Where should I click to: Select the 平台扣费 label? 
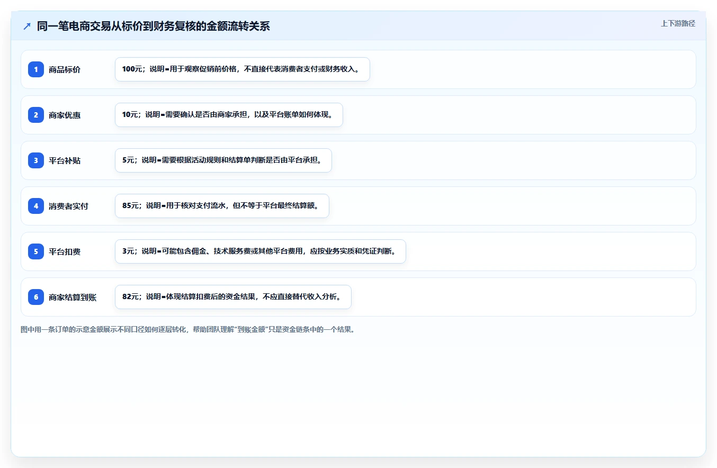point(65,251)
